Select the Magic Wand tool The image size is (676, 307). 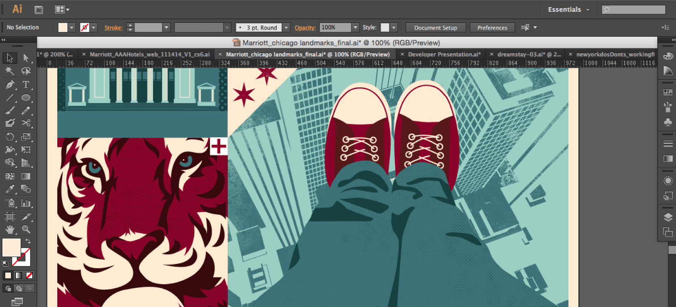click(10, 71)
